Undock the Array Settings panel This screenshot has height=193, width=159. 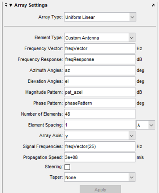coord(153,5)
